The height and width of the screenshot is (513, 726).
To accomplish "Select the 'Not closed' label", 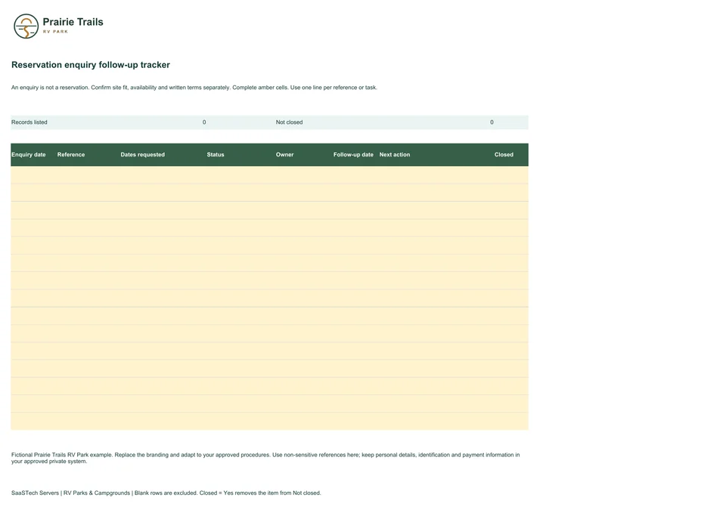I will click(x=290, y=122).
